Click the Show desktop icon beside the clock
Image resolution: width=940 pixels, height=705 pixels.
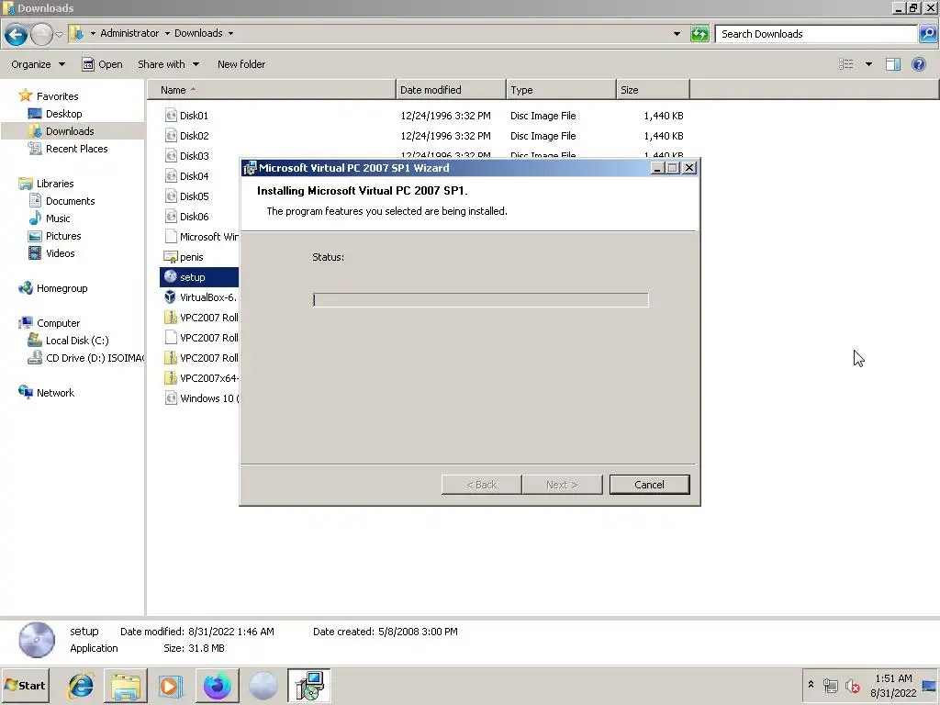[930, 686]
